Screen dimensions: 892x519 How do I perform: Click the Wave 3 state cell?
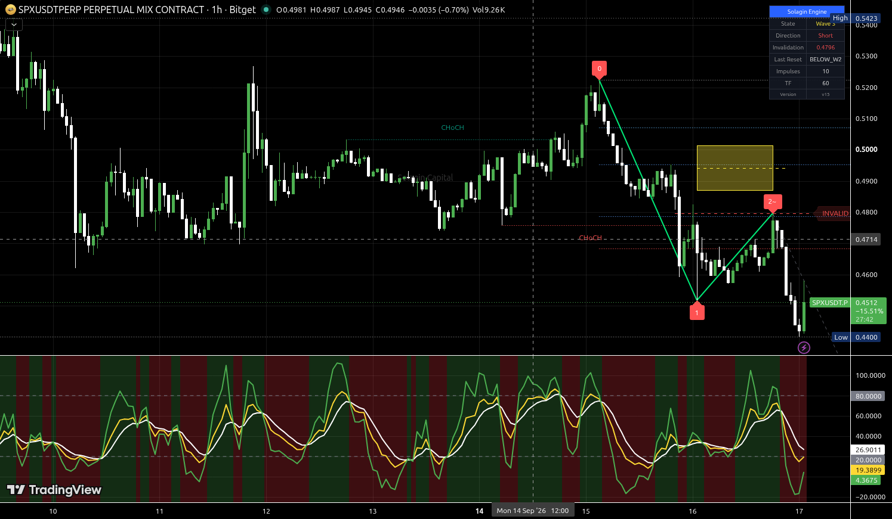click(x=825, y=24)
